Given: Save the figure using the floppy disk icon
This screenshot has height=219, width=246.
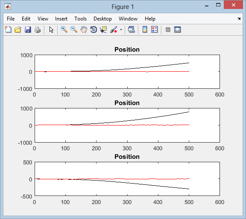Looking at the screenshot, I should click(x=28, y=29).
